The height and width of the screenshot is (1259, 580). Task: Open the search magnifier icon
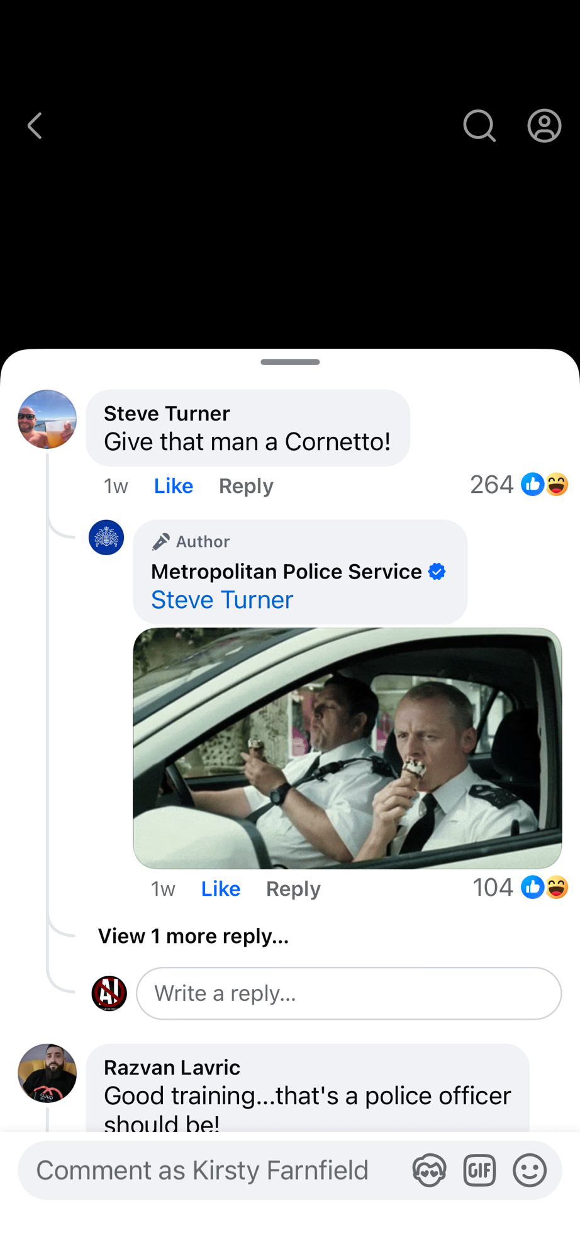479,126
